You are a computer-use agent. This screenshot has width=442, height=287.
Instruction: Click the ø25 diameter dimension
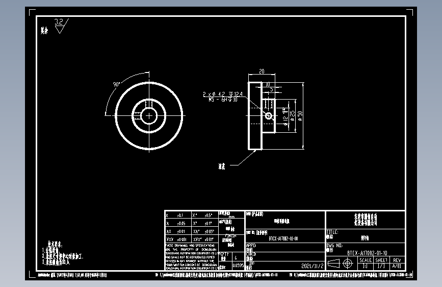[293, 116]
